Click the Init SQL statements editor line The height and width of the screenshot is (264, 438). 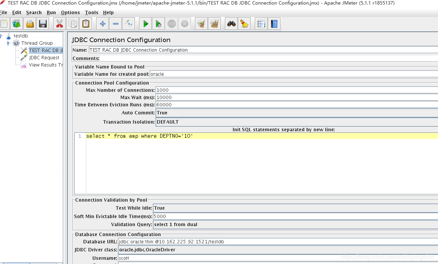[x=262, y=136]
